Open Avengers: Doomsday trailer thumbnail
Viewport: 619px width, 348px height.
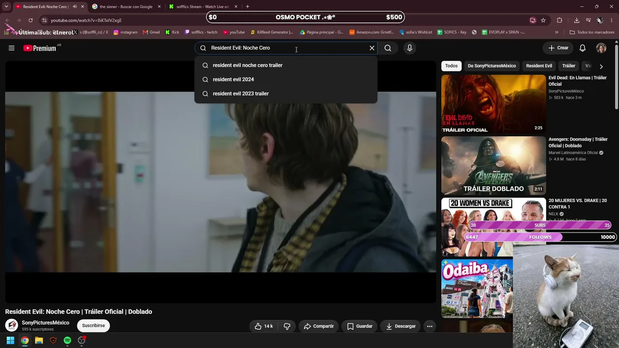coord(493,165)
